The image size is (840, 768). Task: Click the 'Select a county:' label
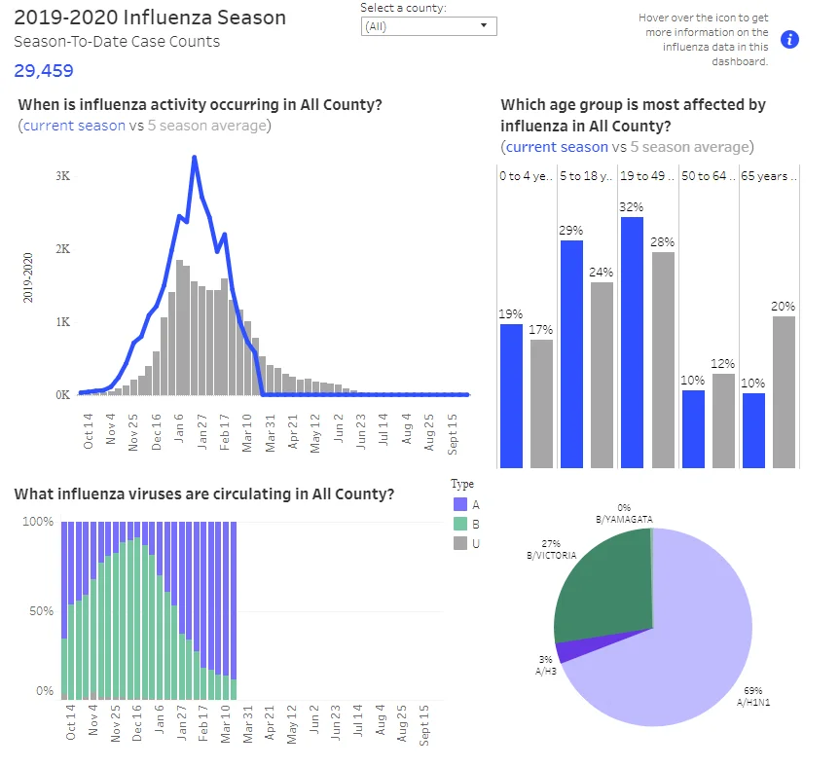coord(403,8)
